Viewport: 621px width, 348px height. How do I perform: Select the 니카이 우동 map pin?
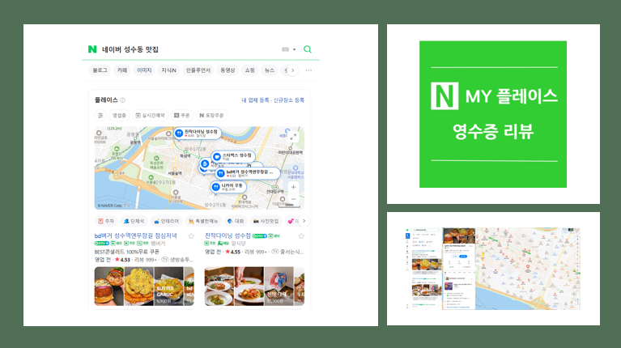228,186
